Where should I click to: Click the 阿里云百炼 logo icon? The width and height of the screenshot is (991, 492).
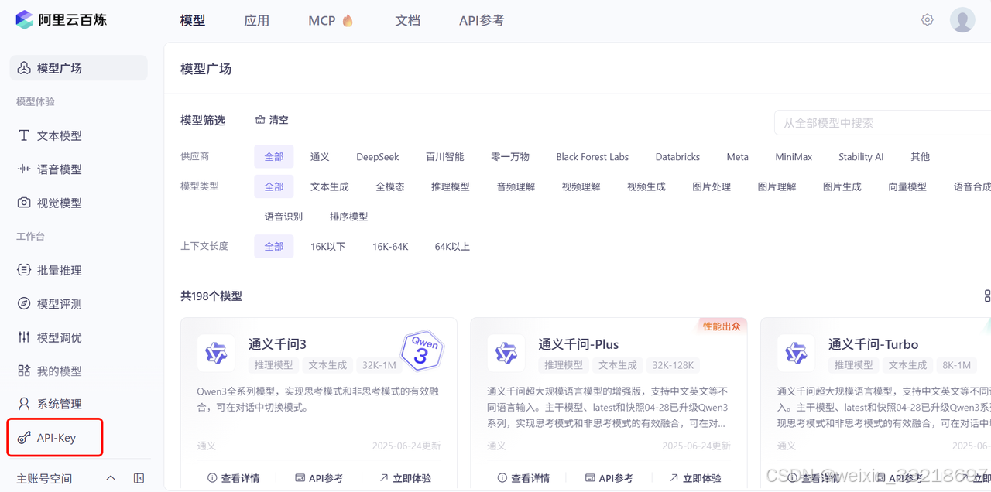(25, 19)
